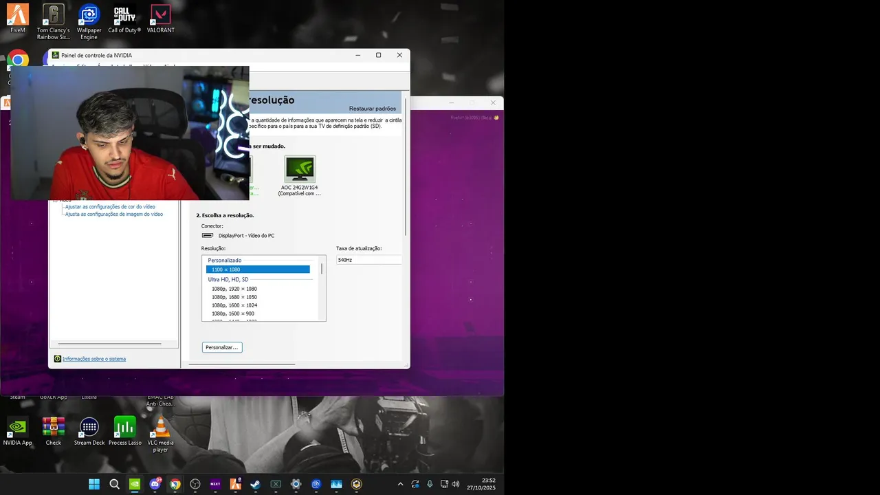The width and height of the screenshot is (880, 495).
Task: Click the left pane horizontal scrollbar
Action: [110, 344]
